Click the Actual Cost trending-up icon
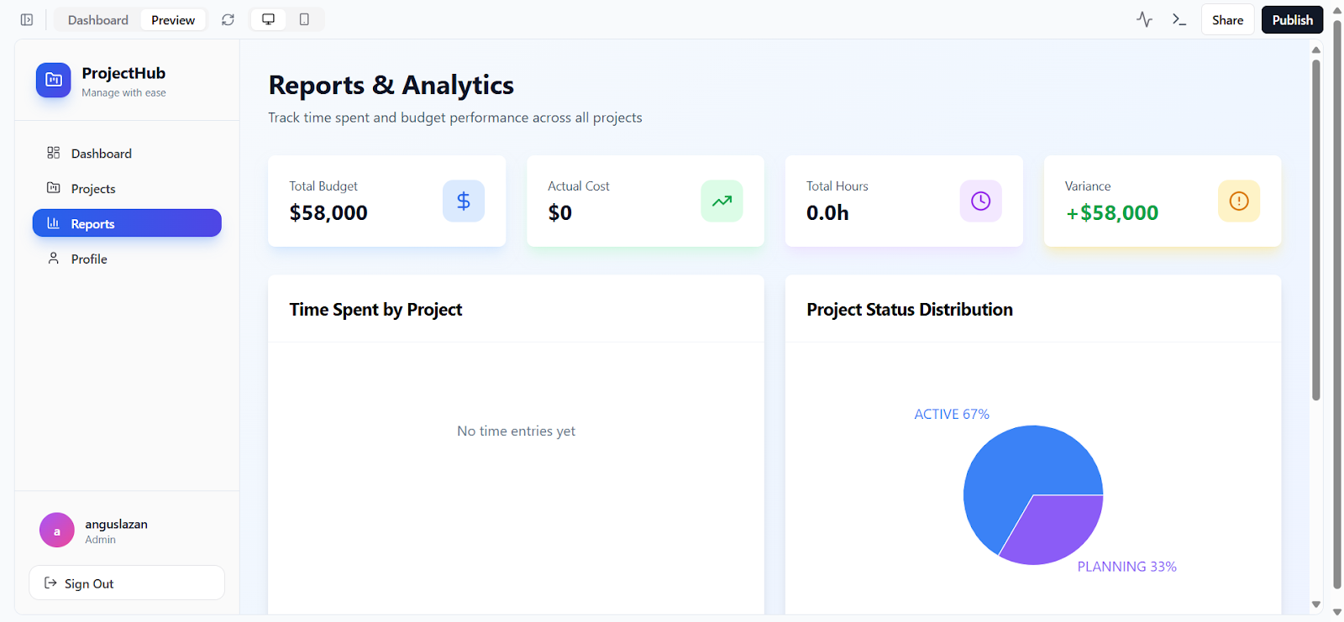 click(722, 201)
